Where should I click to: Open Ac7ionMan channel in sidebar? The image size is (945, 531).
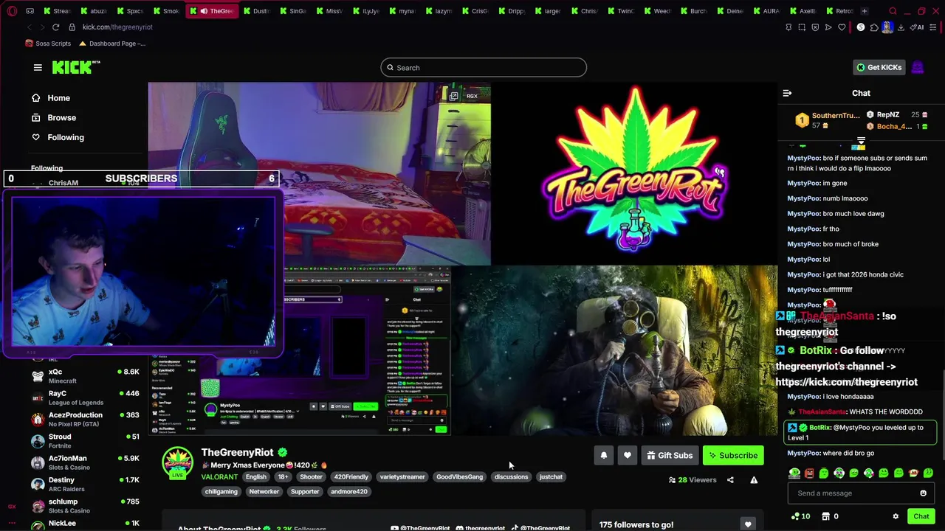(x=85, y=462)
